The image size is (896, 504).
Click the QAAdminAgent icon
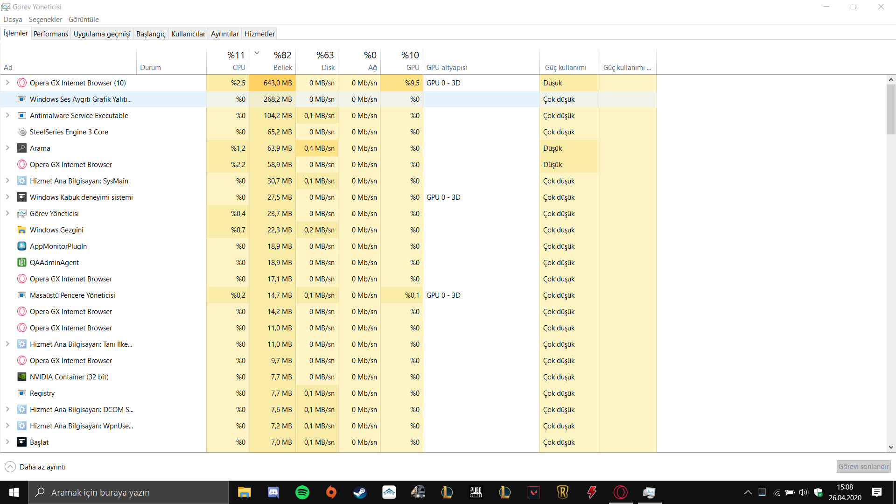(22, 263)
